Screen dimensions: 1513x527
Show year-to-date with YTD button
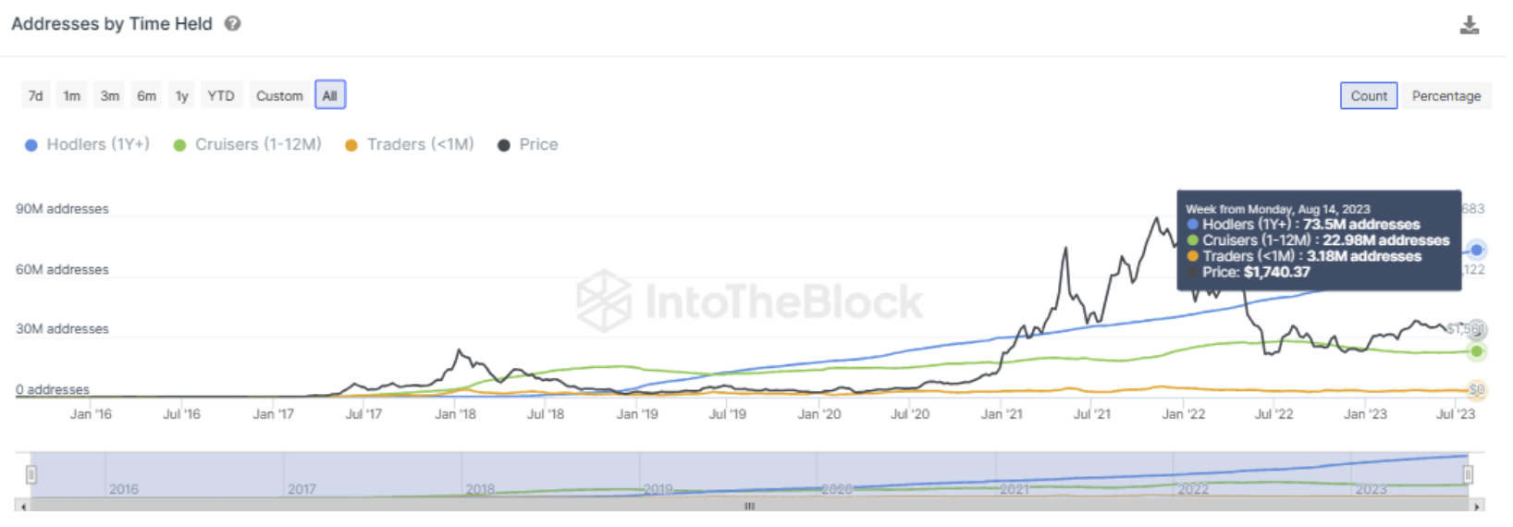click(x=220, y=95)
